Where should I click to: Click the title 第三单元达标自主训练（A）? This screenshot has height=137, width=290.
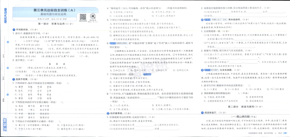click(x=54, y=10)
